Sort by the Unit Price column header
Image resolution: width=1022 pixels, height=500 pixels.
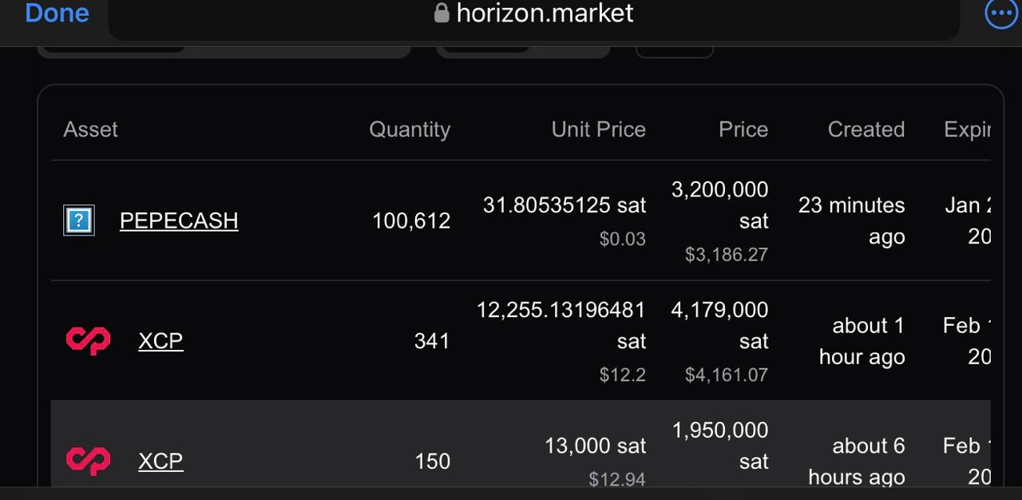[x=599, y=129]
